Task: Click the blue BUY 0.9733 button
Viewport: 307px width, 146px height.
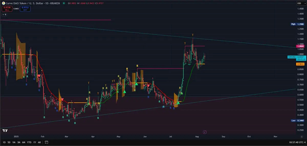Action: 25,9
